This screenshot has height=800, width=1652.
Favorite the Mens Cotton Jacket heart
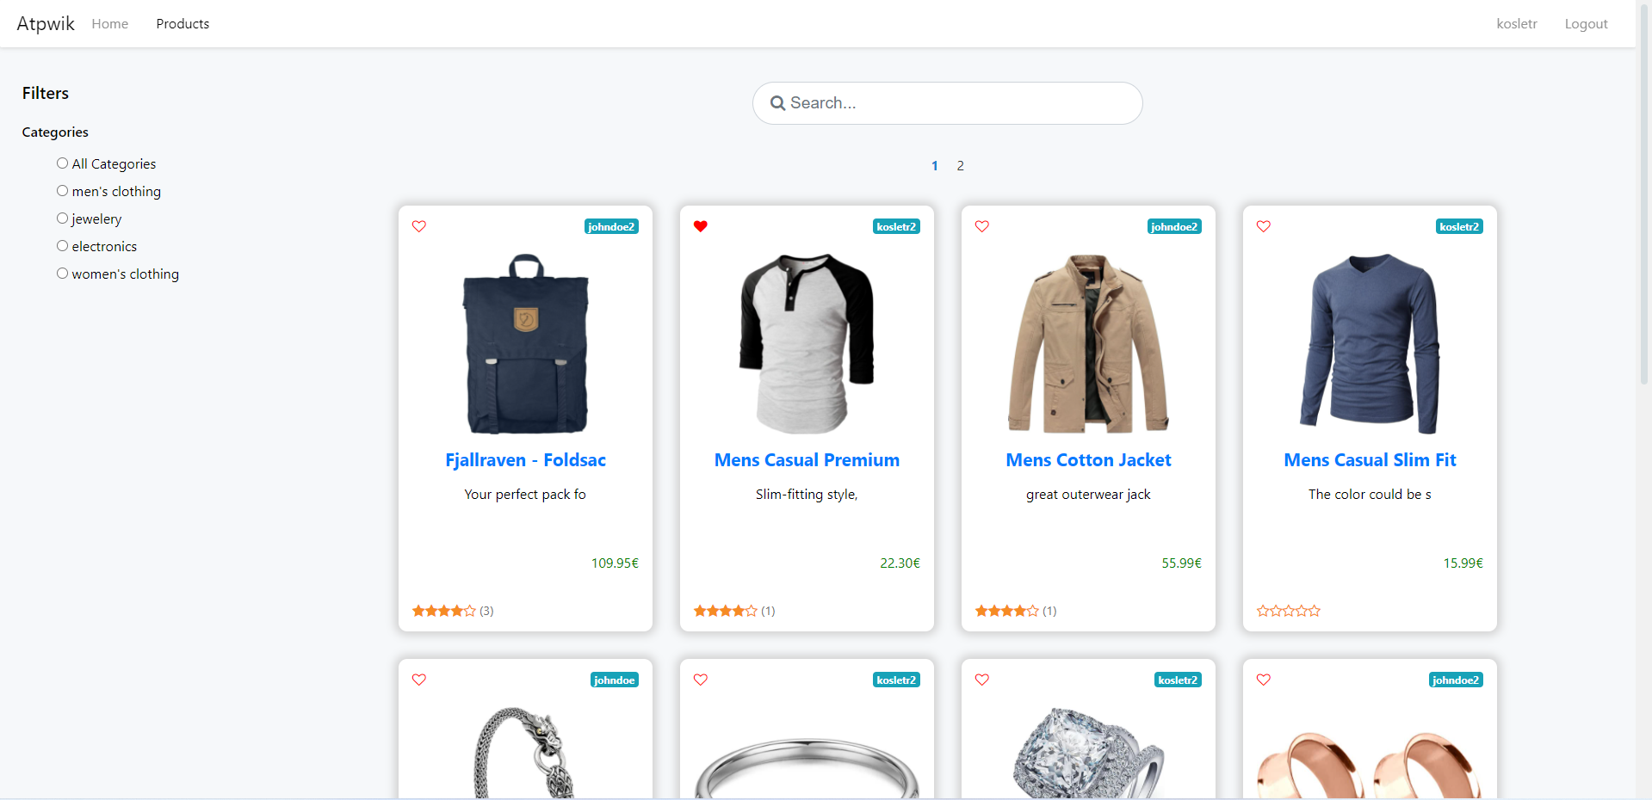tap(982, 226)
